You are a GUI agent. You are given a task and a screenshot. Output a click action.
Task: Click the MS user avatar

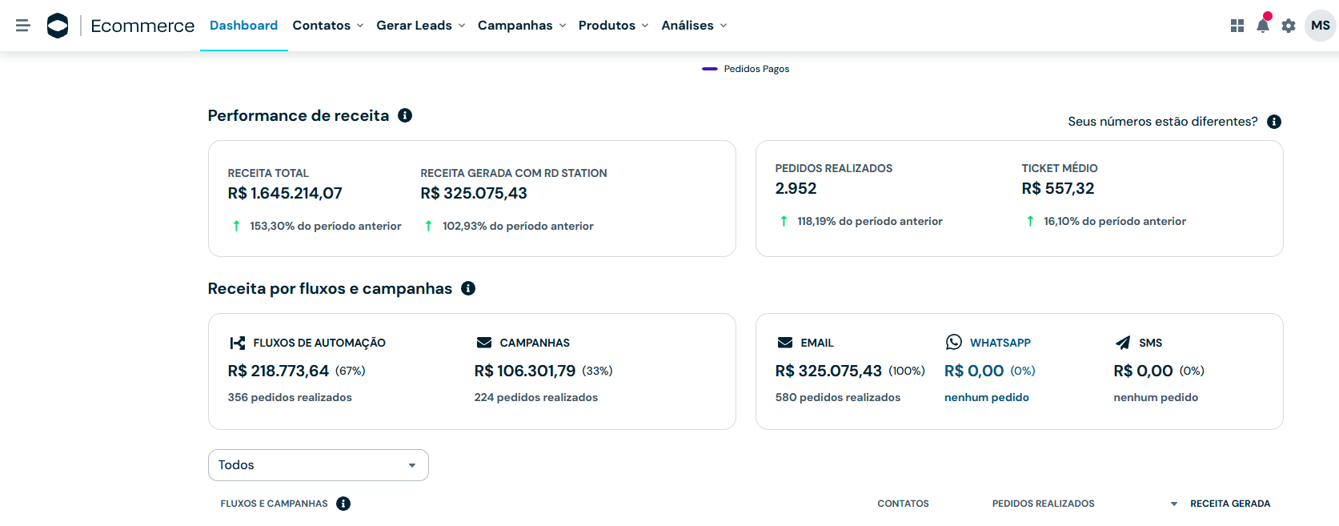[1320, 26]
